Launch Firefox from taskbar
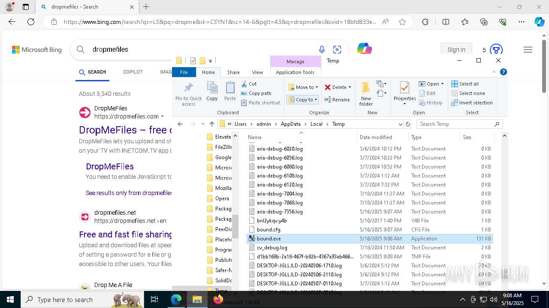 pyautogui.click(x=218, y=299)
